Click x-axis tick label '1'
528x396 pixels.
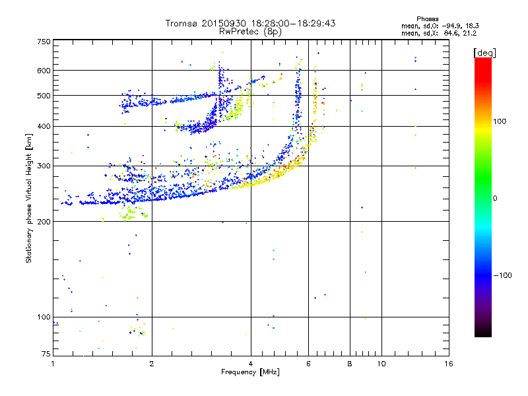pyautogui.click(x=53, y=364)
